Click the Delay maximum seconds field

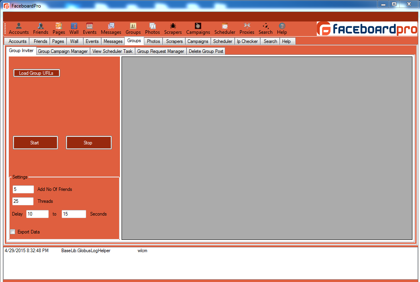click(74, 214)
